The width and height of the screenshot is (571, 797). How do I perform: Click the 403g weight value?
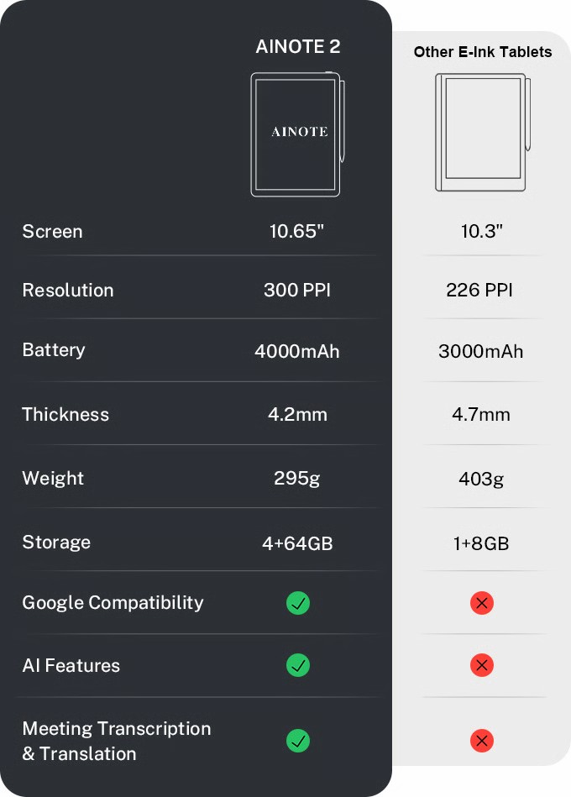(482, 479)
